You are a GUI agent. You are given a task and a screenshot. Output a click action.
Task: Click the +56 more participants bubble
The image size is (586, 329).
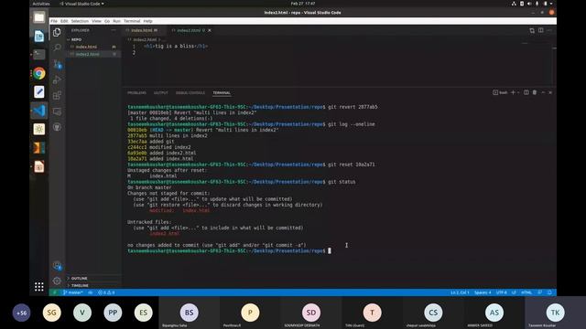click(x=22, y=313)
